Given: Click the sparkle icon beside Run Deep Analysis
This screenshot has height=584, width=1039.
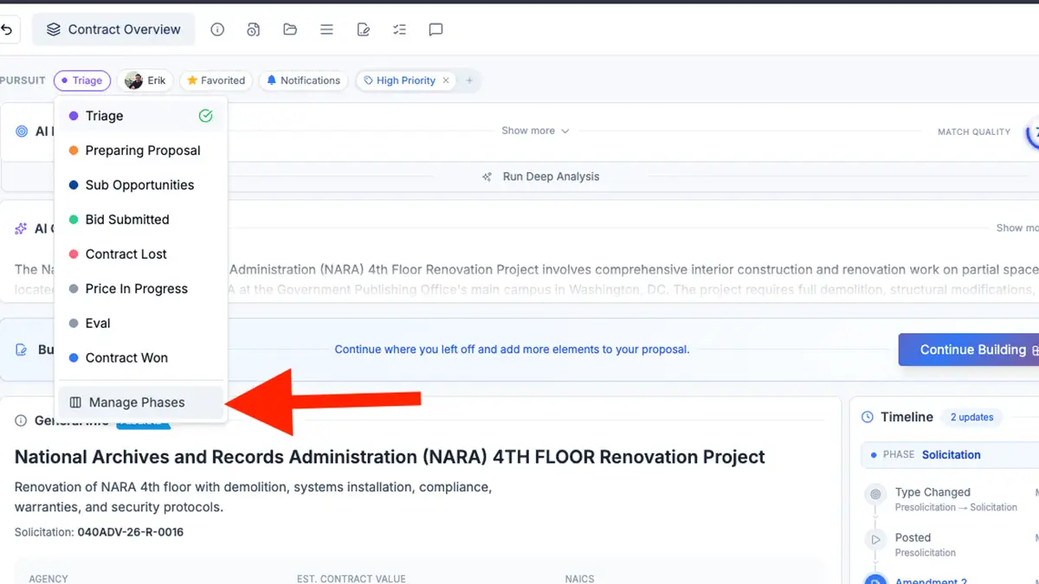Looking at the screenshot, I should (487, 176).
